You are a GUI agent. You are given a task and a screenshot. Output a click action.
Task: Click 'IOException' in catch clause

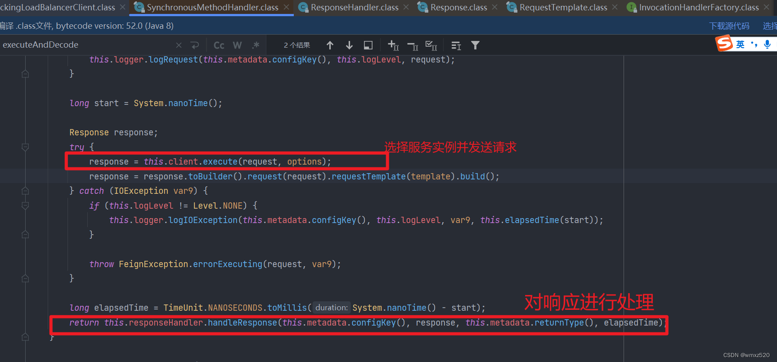tap(141, 191)
